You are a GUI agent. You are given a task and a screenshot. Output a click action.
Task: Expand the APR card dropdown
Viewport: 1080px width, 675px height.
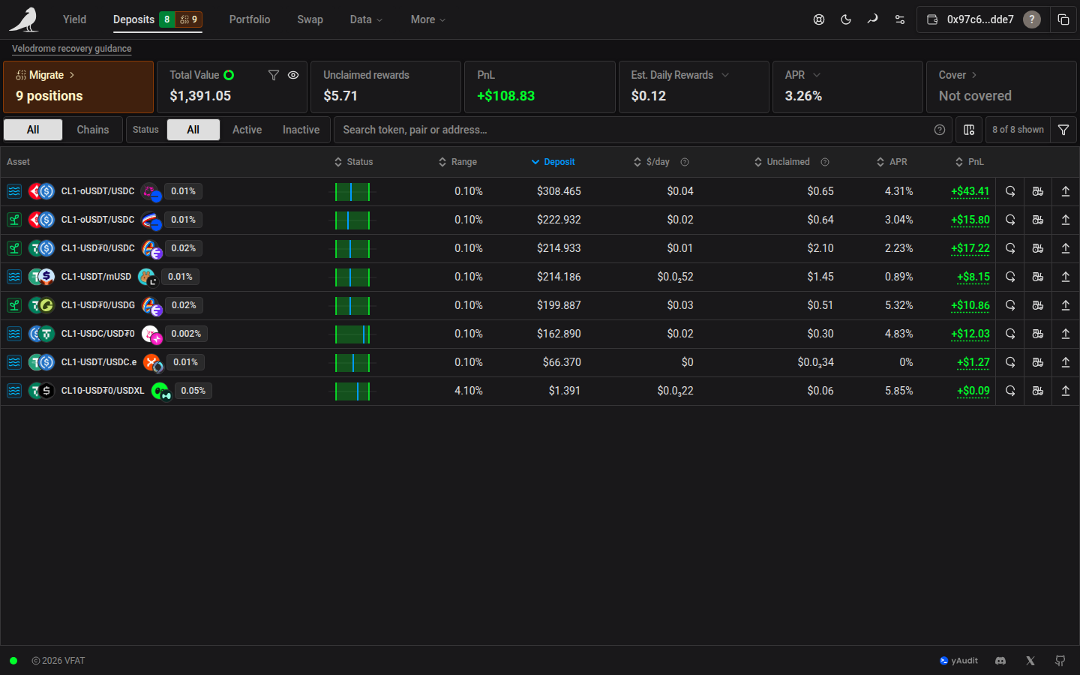click(x=817, y=75)
